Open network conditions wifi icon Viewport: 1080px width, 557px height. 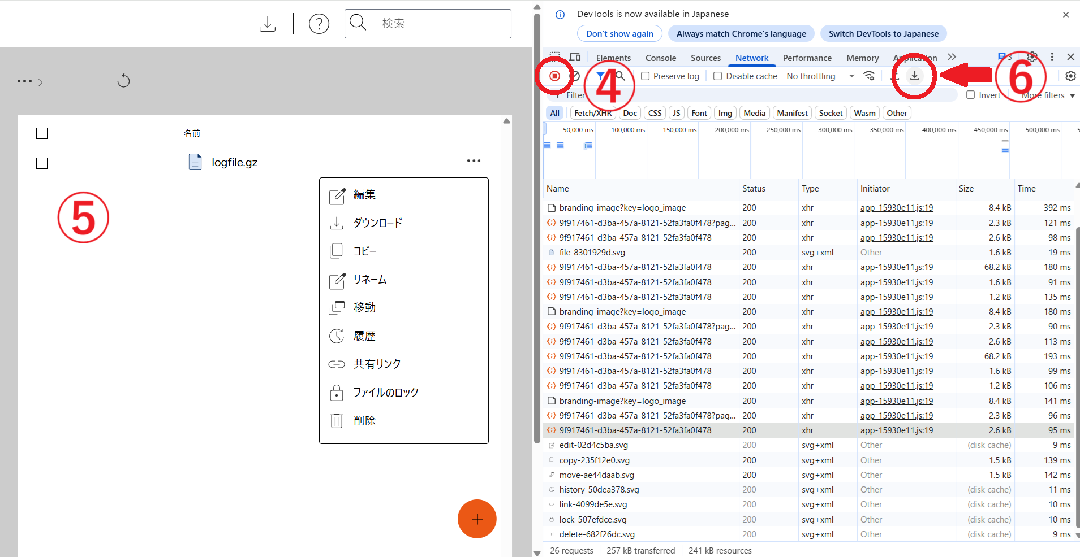[x=869, y=76]
